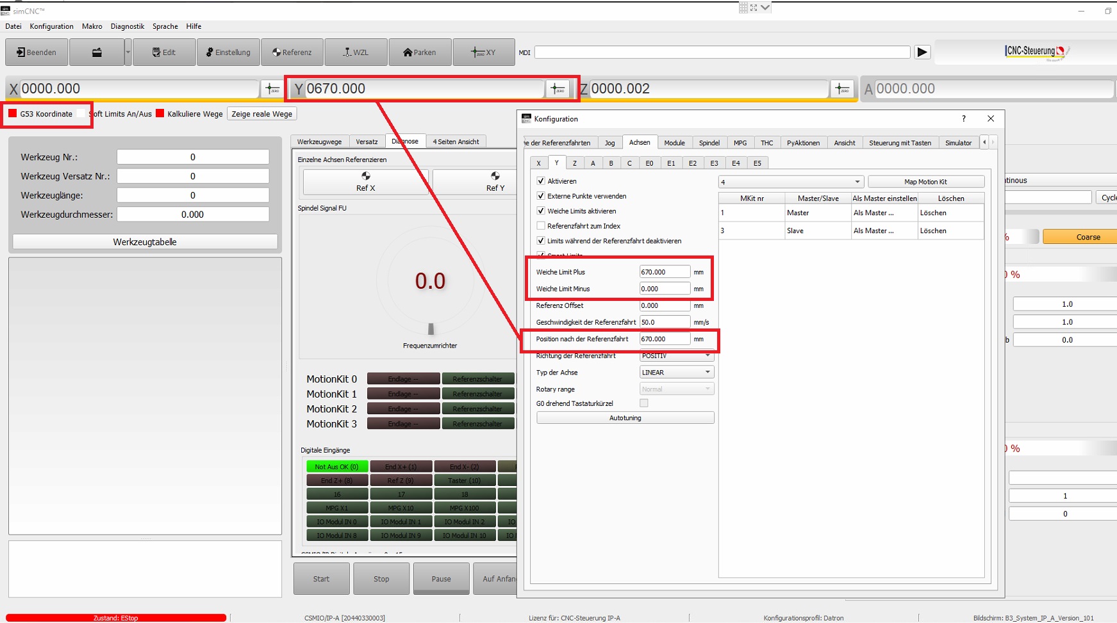The image size is (1117, 623).
Task: Click the Beenden exit toolbar button
Action: (x=37, y=53)
